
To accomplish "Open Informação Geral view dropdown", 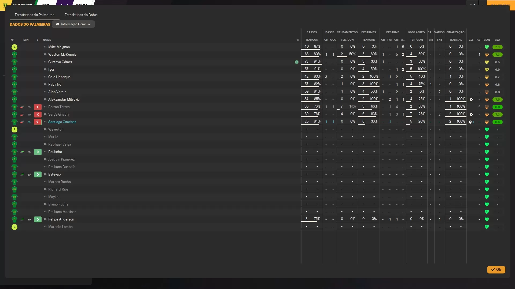I will (x=73, y=24).
